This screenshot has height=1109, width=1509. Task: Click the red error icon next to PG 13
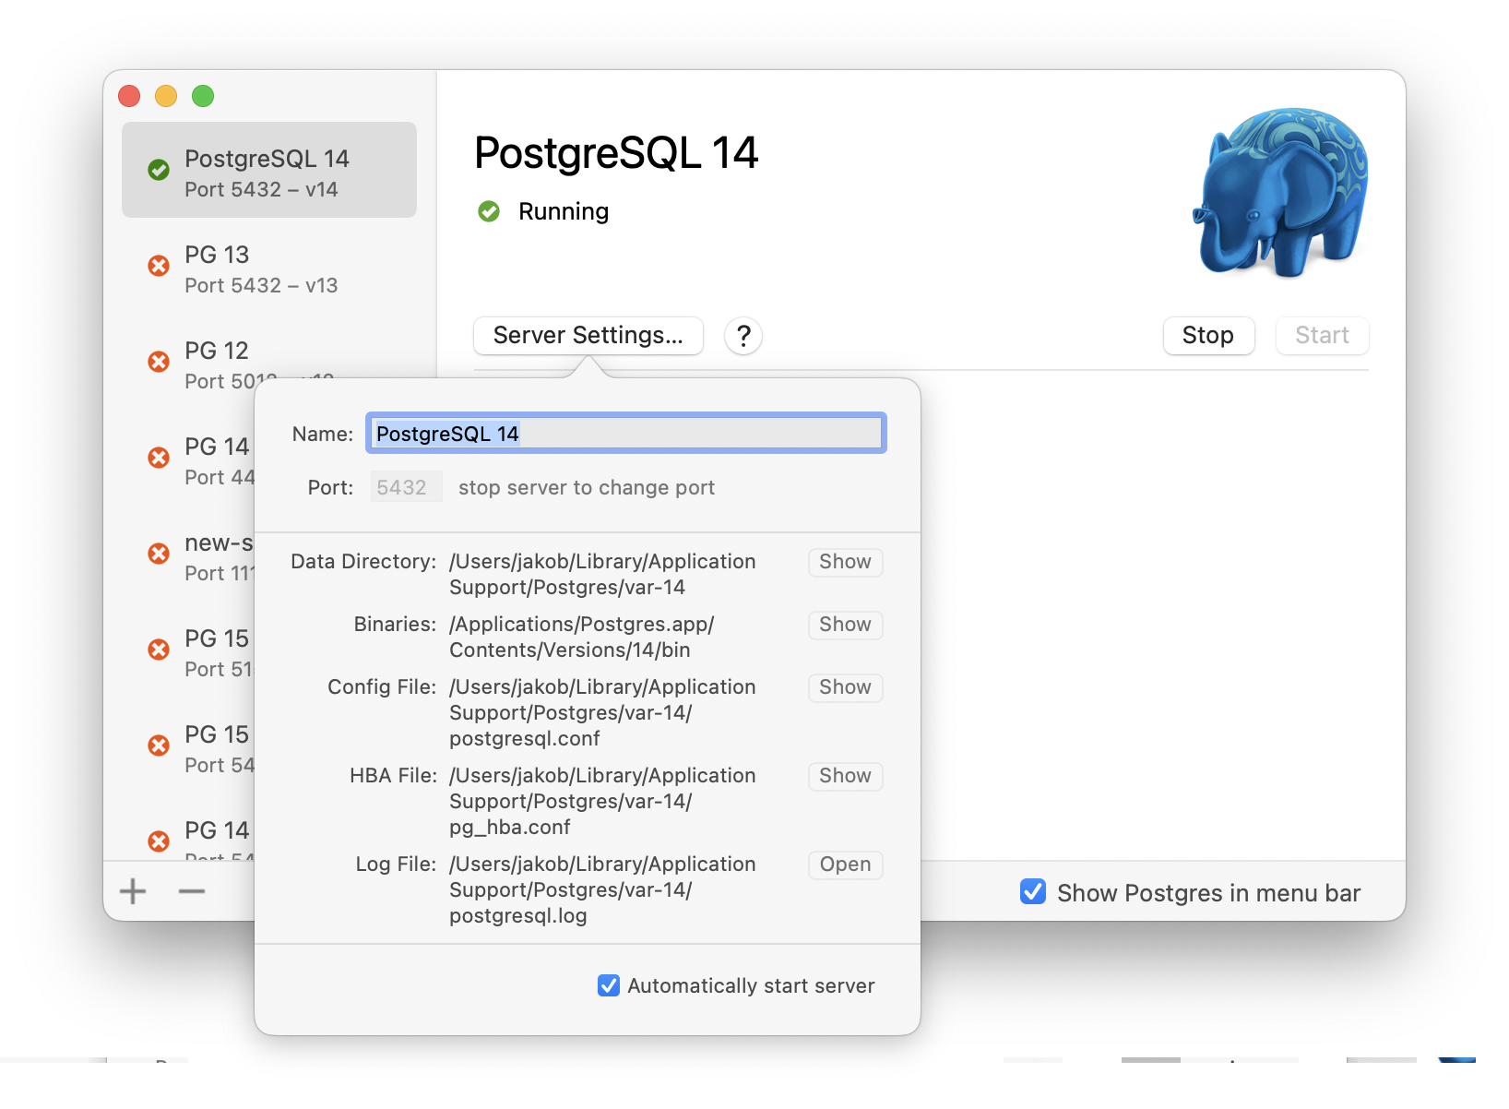159,266
